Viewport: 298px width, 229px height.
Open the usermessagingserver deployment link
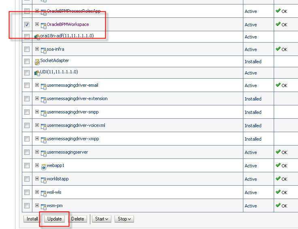[67, 152]
